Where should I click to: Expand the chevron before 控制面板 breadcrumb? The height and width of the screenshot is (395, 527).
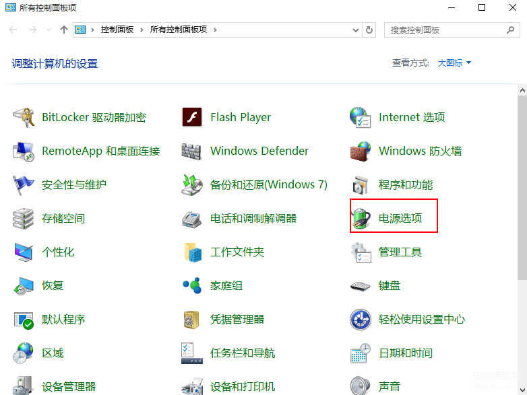[x=92, y=30]
